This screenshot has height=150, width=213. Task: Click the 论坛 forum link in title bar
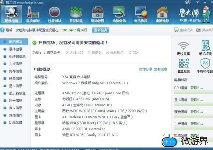point(188,2)
